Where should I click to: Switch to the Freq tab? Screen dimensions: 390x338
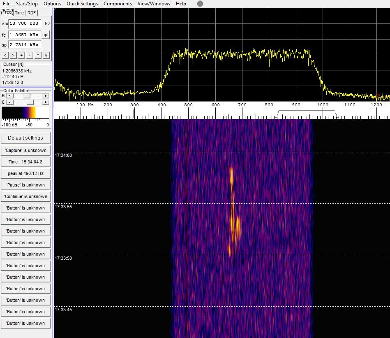[x=7, y=12]
